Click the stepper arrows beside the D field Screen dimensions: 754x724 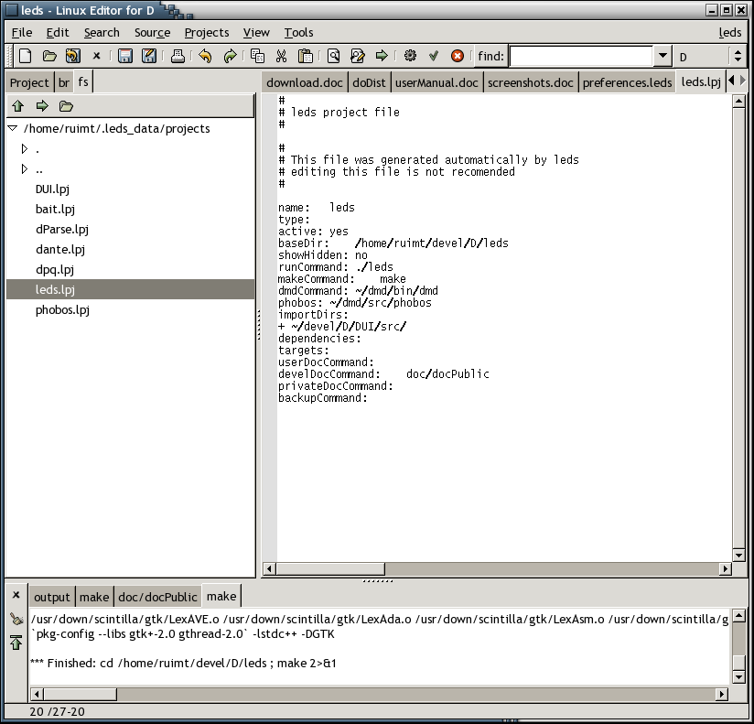[x=738, y=56]
